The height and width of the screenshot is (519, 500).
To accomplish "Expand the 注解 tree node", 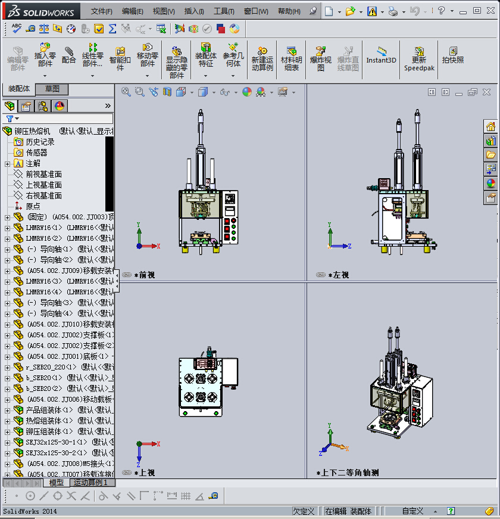I will pyautogui.click(x=7, y=164).
